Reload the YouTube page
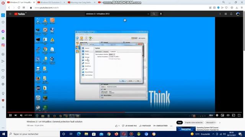The image size is (245, 137). [19, 8]
